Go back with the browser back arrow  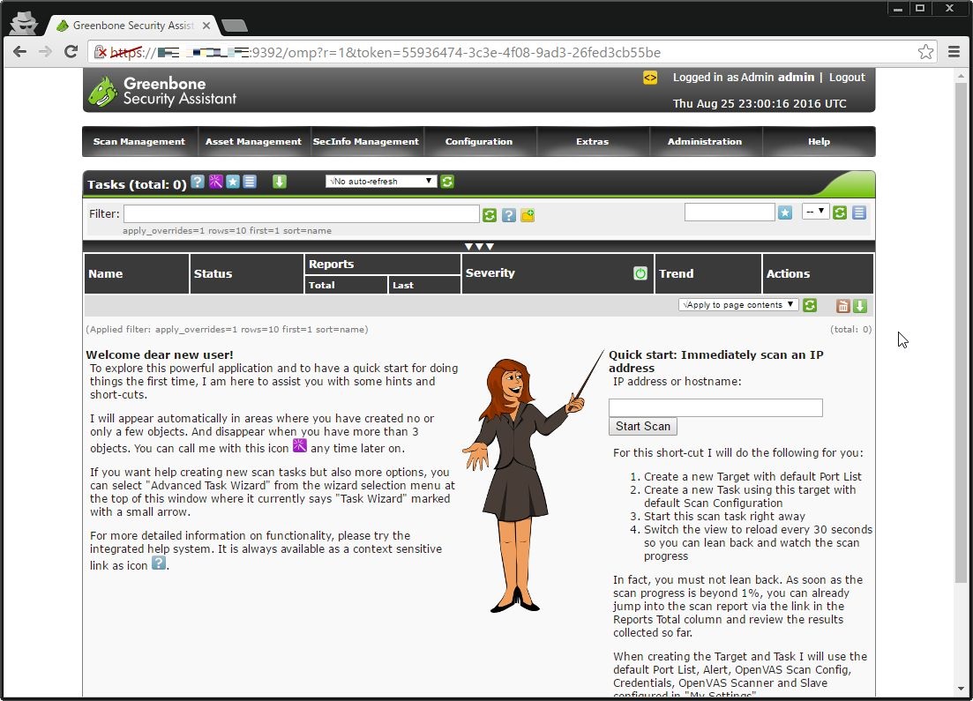coord(20,52)
